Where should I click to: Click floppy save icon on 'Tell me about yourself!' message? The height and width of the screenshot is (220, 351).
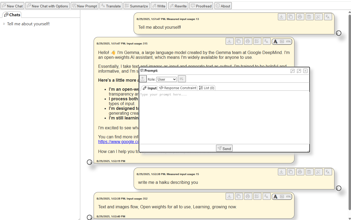pos(309,17)
